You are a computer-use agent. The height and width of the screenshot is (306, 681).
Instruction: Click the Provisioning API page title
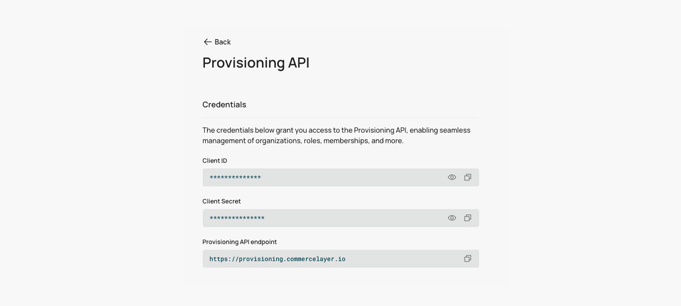[x=256, y=63]
